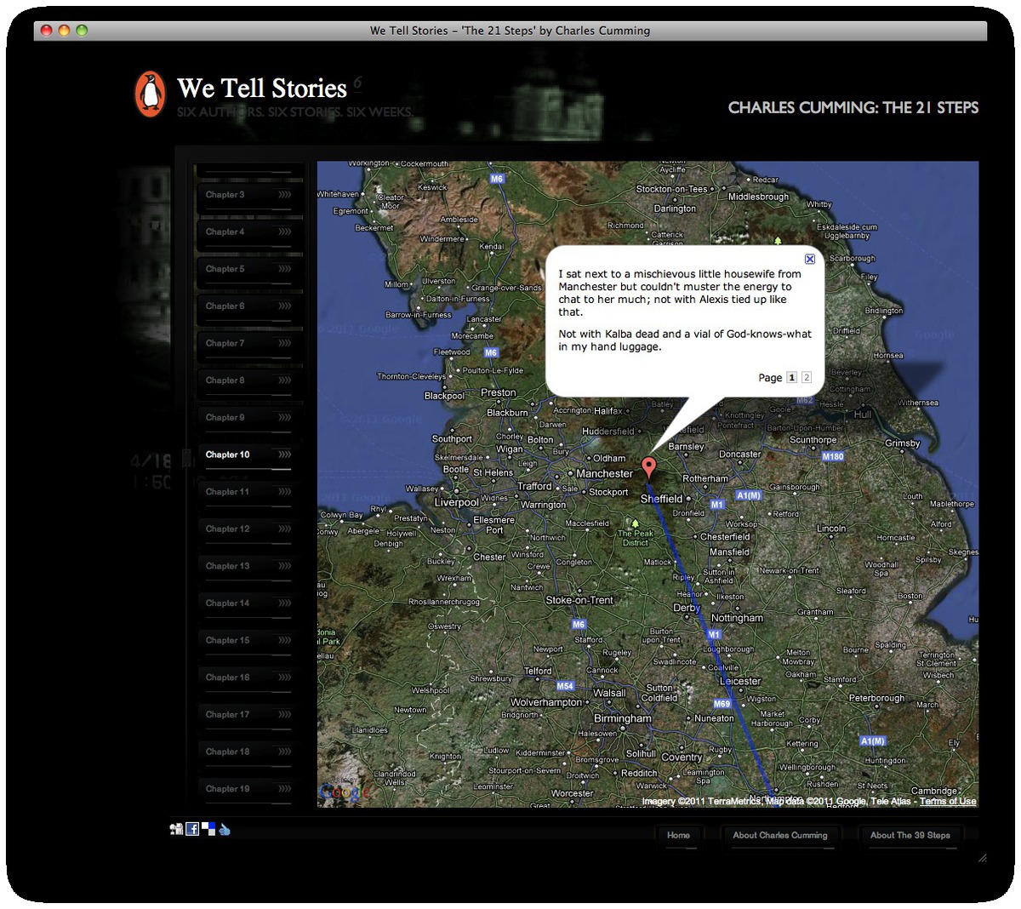Click the A1(M) shield near Doncaster
This screenshot has height=909, width=1021.
point(749,495)
